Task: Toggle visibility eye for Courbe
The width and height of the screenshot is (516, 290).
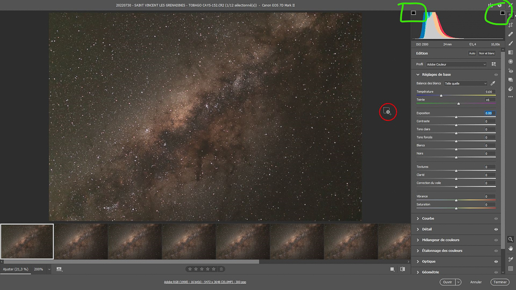Action: pyautogui.click(x=496, y=219)
